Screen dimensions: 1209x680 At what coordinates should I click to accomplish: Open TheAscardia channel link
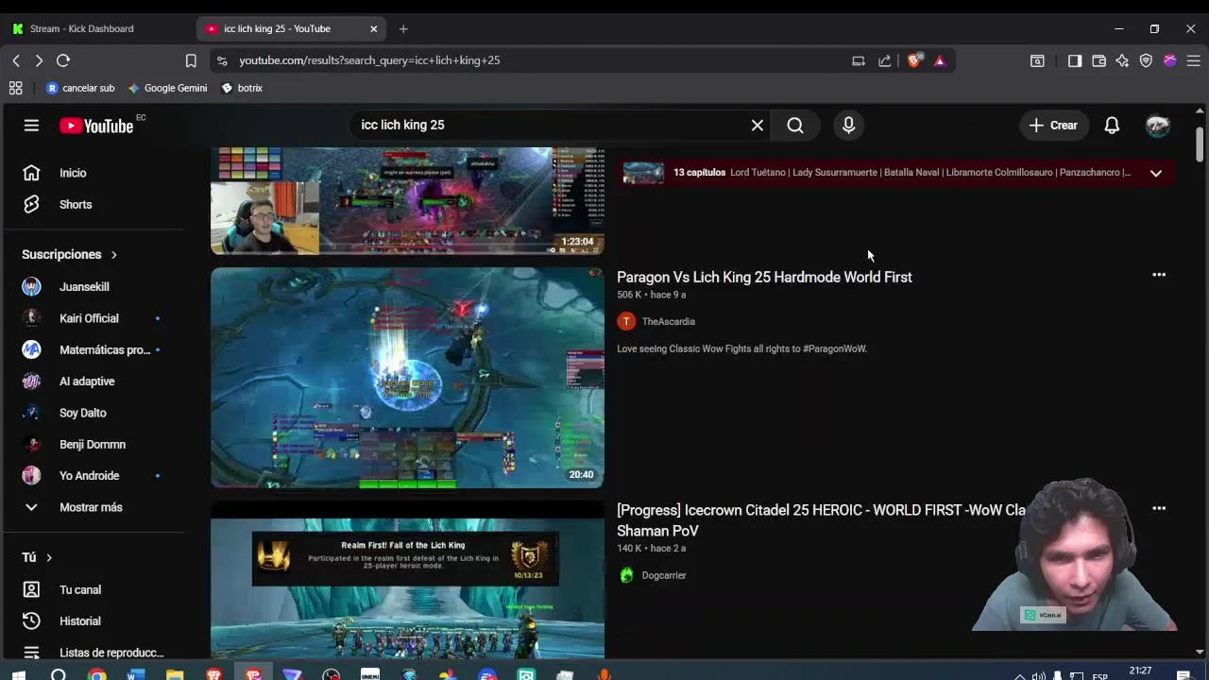669,321
